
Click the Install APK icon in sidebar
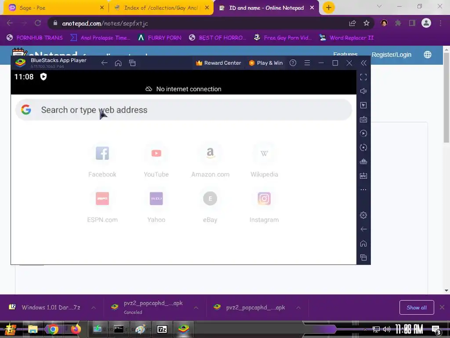point(363,176)
